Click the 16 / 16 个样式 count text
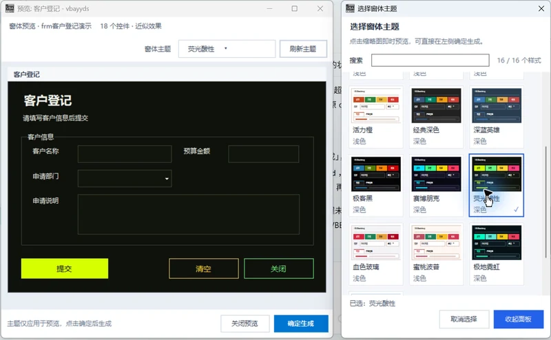 click(x=519, y=61)
